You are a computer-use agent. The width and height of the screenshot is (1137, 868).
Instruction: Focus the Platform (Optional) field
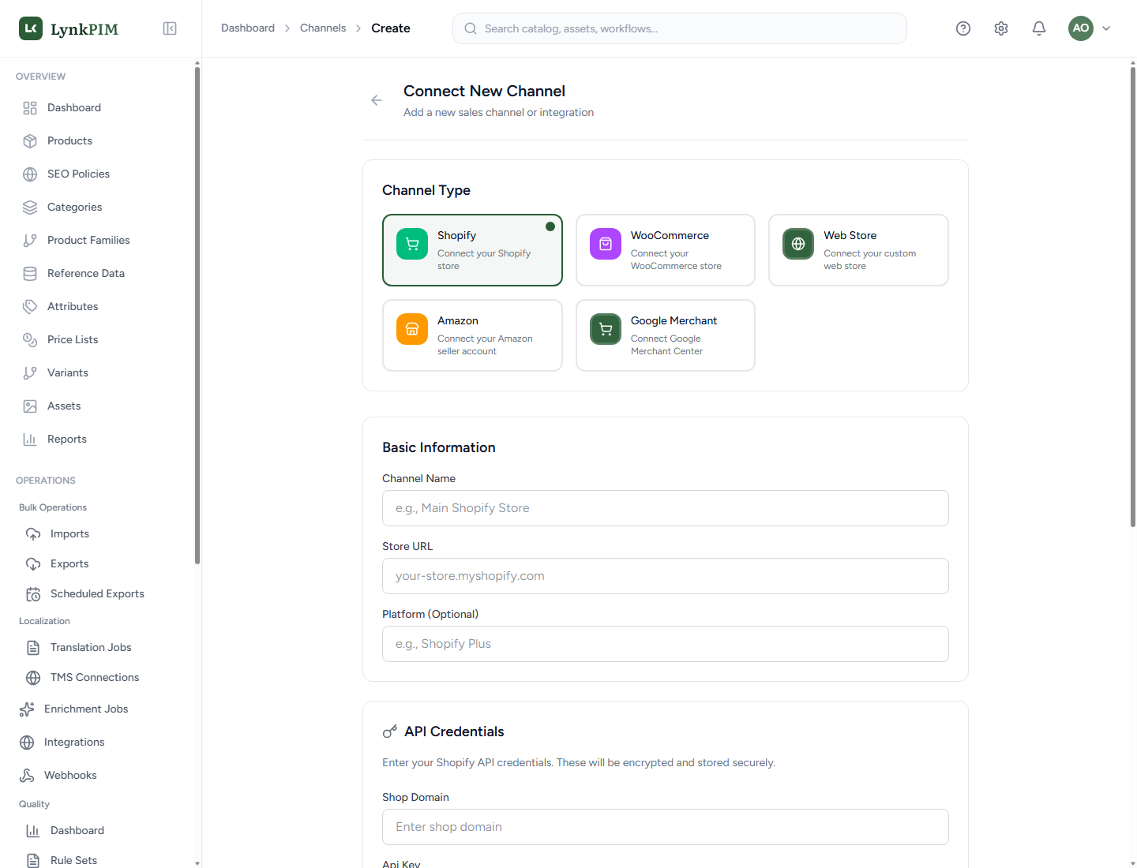click(x=666, y=644)
